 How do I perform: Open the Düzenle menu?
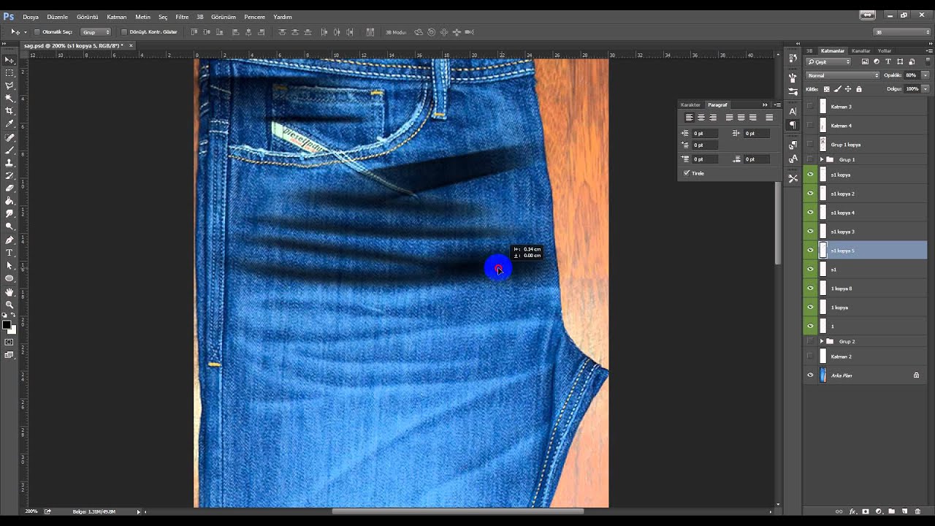[x=57, y=17]
